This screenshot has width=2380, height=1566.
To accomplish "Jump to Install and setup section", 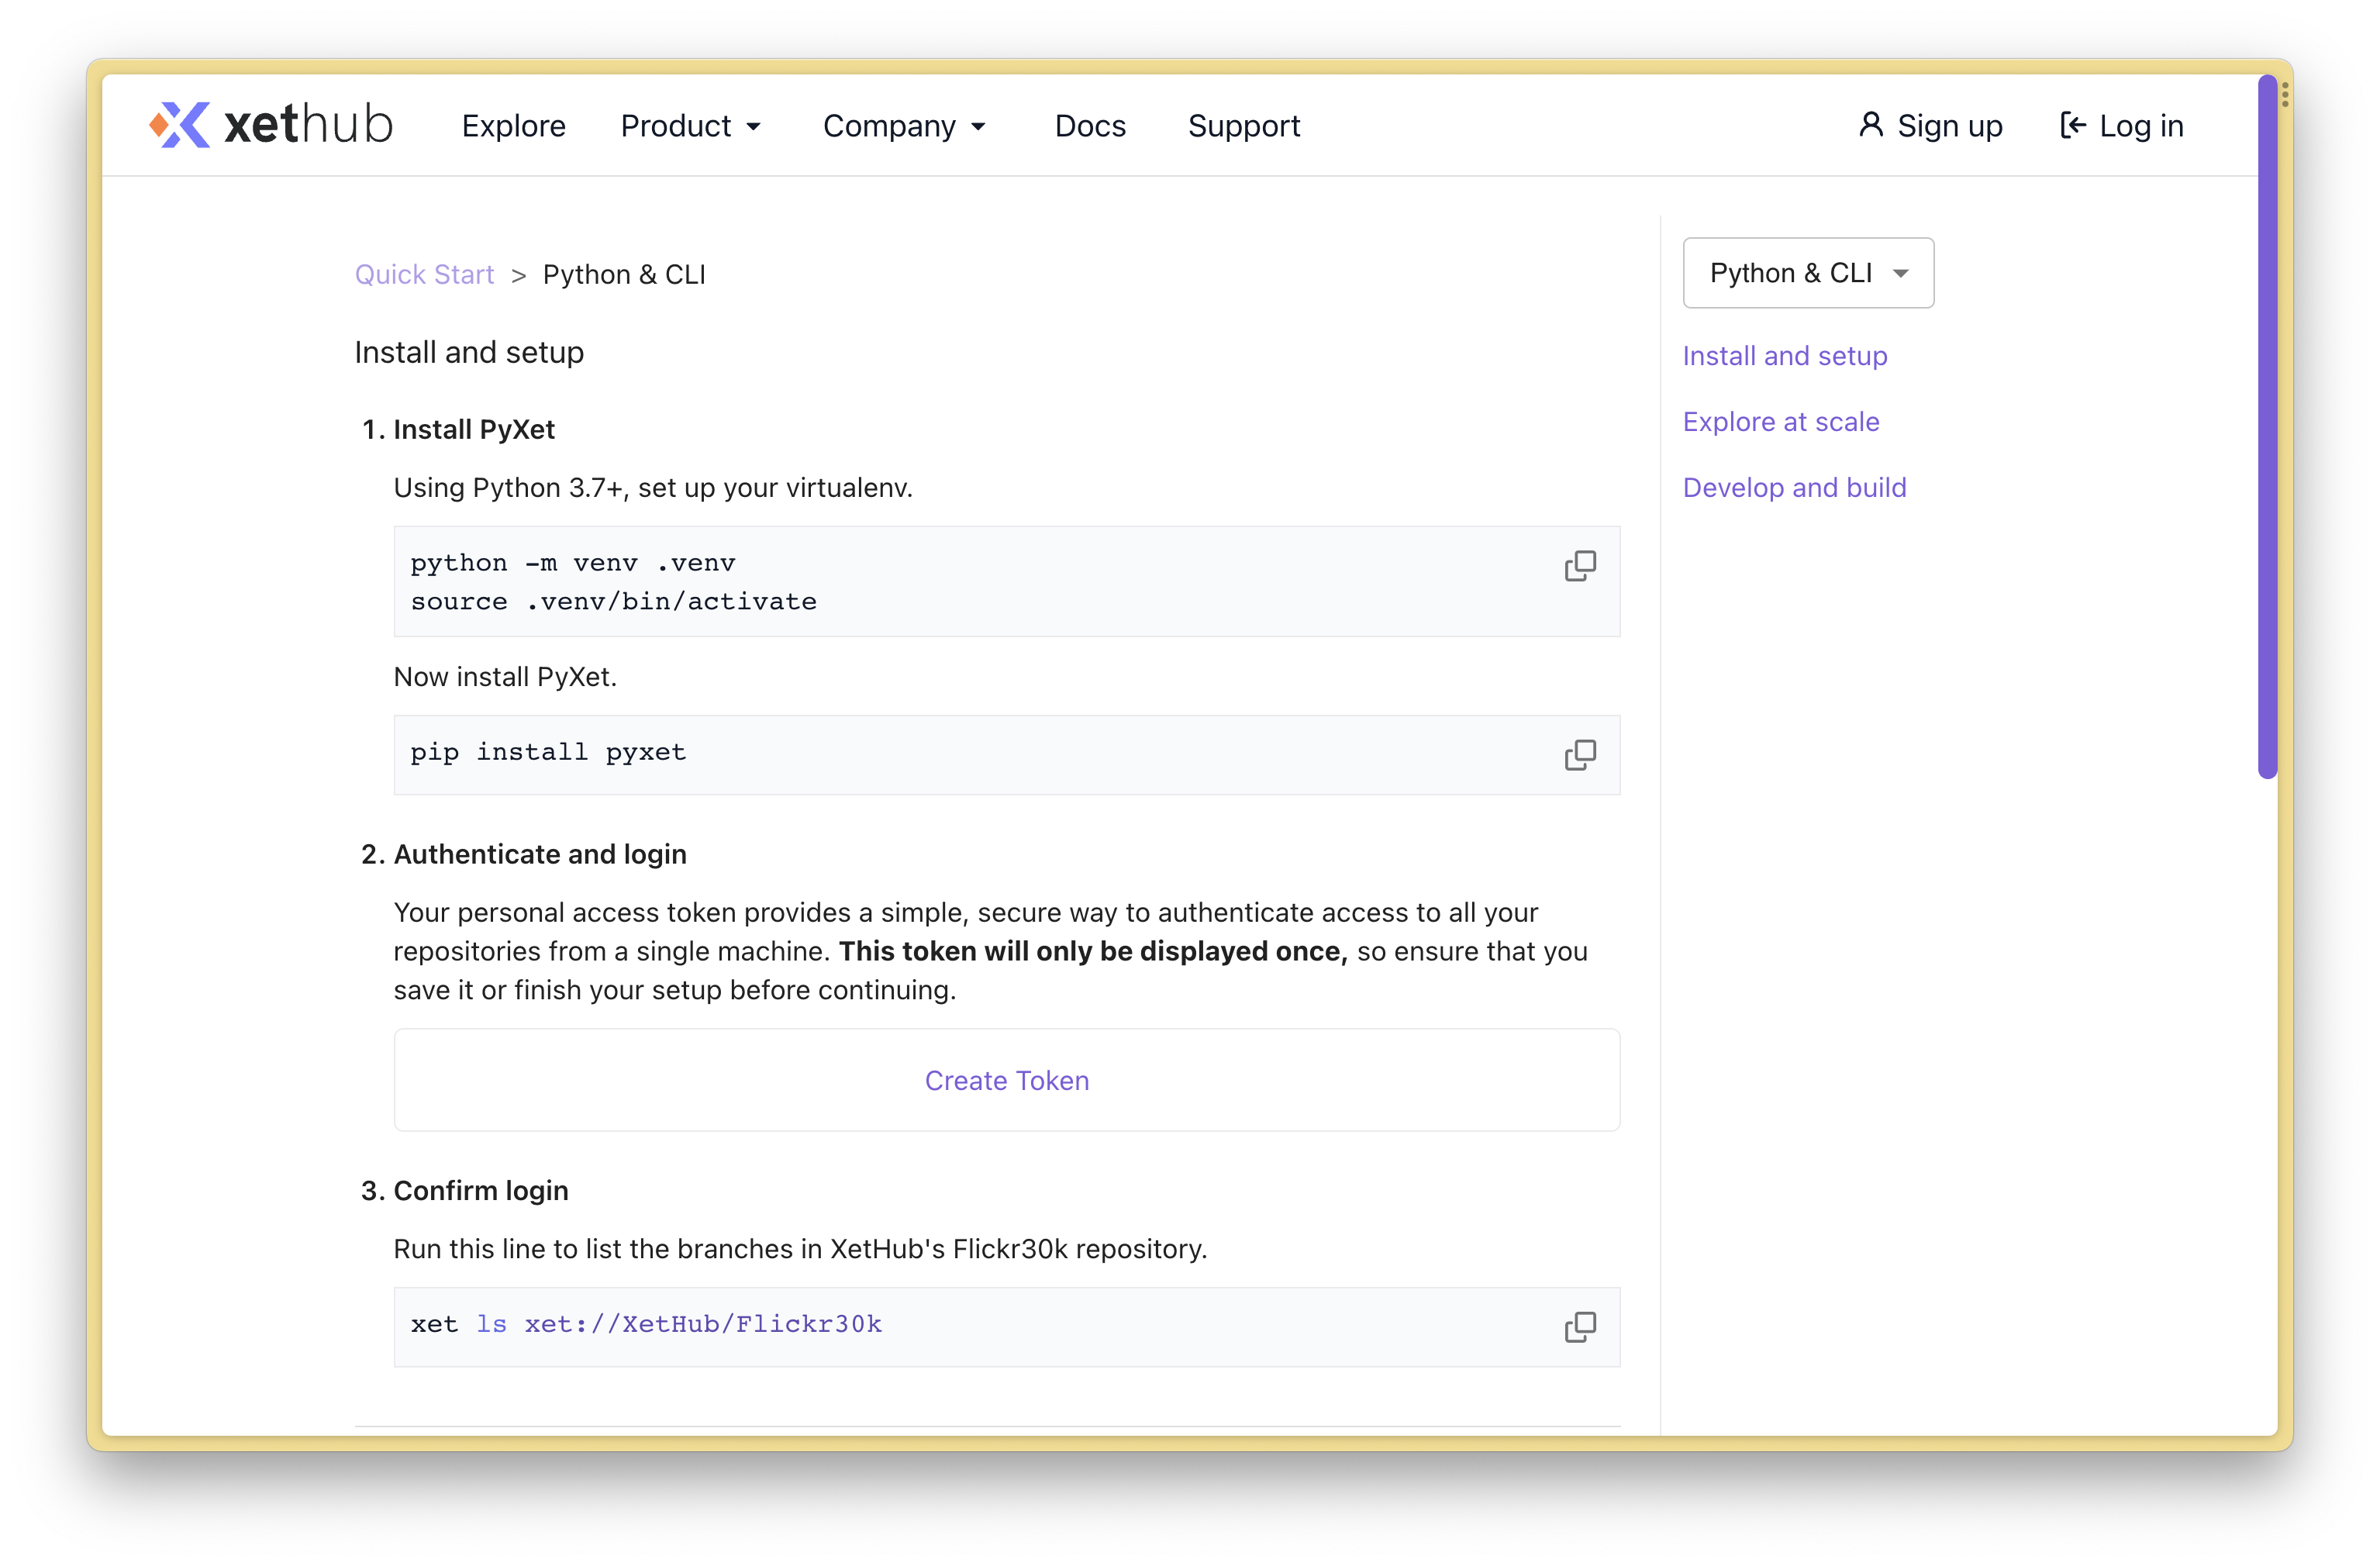I will 1784,356.
